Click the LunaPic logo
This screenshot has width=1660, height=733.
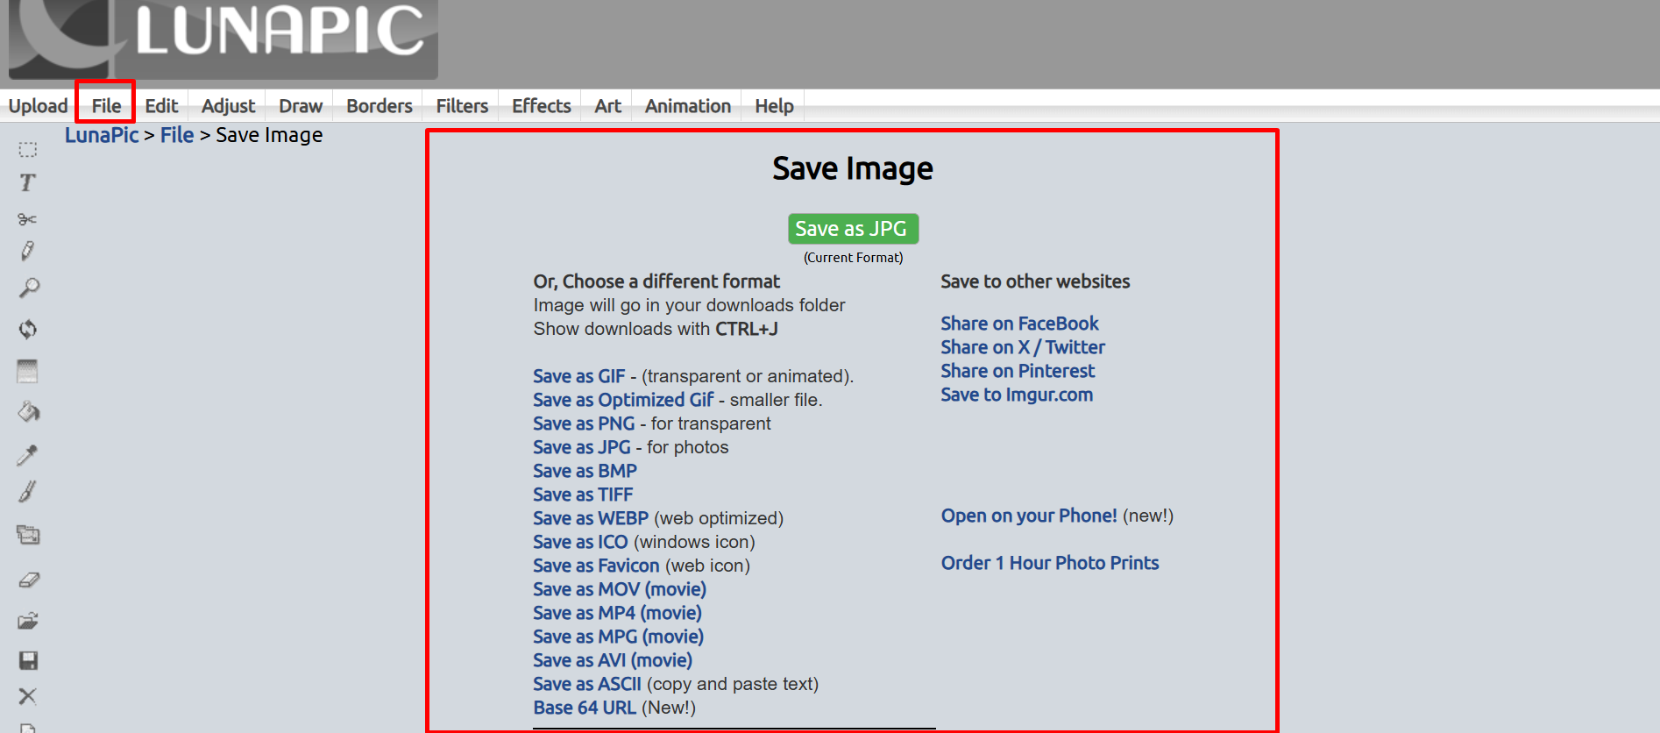point(223,38)
